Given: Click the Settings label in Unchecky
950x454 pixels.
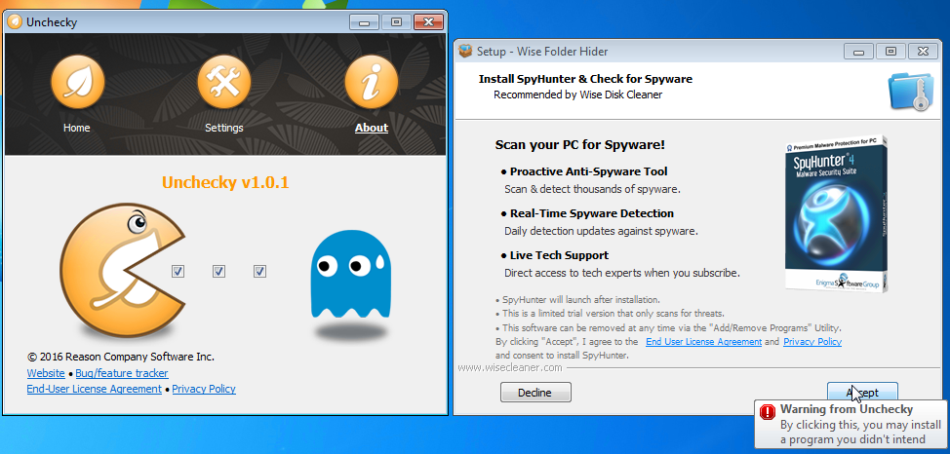Looking at the screenshot, I should pyautogui.click(x=224, y=128).
